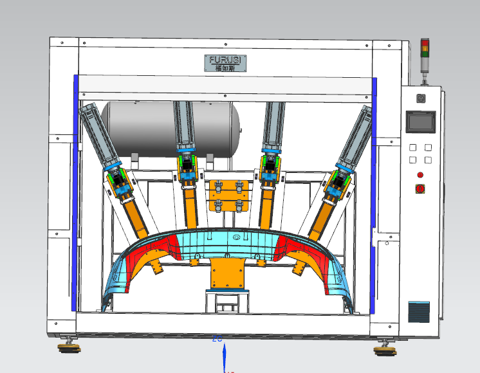
Task: Select the right leveling foot
Action: (385, 348)
